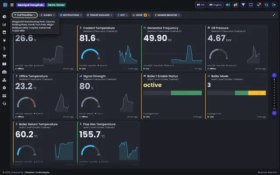Open the INR currency selector

click(x=201, y=5)
